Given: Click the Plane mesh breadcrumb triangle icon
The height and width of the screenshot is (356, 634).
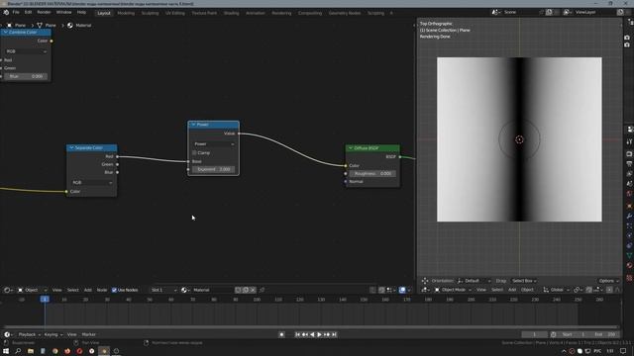Looking at the screenshot, I should coord(40,26).
